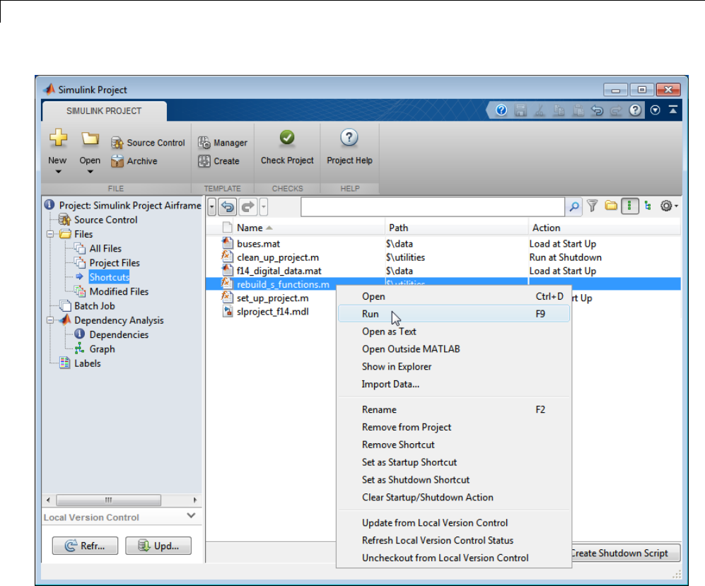Click the search input field
Image resolution: width=705 pixels, height=586 pixels.
pos(433,206)
